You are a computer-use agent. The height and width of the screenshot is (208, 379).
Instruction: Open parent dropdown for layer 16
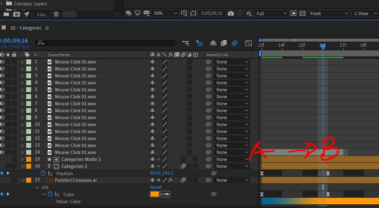232,166
